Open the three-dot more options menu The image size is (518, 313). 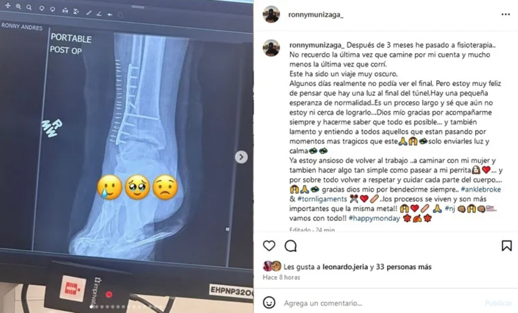coord(505,14)
